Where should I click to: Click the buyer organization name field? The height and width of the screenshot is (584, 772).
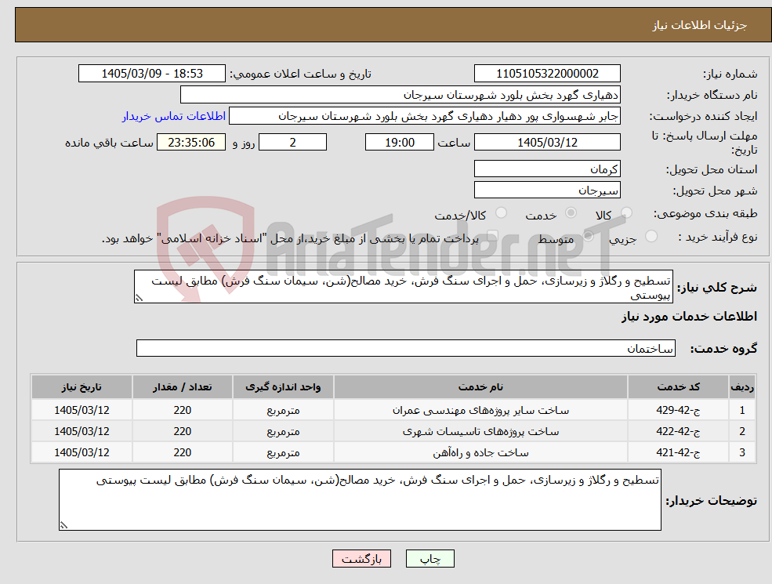click(x=400, y=95)
